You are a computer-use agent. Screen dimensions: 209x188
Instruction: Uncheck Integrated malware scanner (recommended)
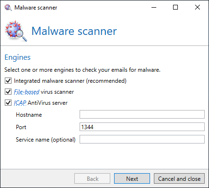pyautogui.click(x=8, y=81)
